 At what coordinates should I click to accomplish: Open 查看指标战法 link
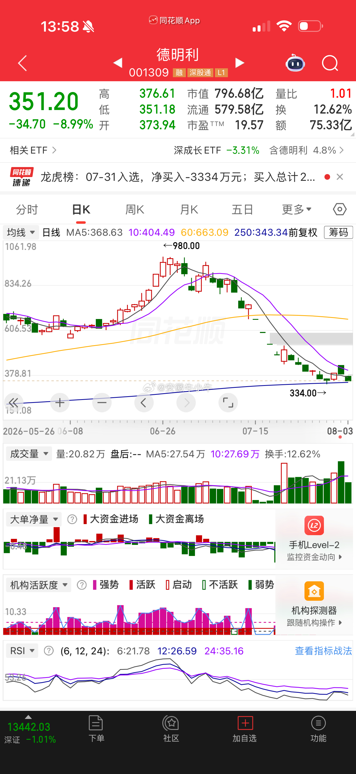click(323, 651)
